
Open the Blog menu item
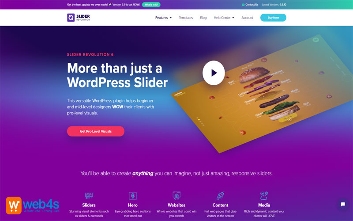203,18
